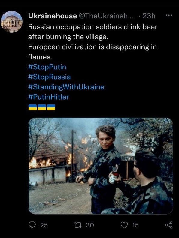Open the #StopRussia hashtag

click(49, 77)
